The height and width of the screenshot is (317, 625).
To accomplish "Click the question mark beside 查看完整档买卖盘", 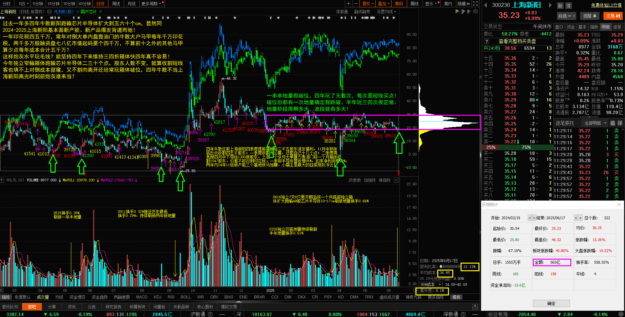I will coord(486,41).
